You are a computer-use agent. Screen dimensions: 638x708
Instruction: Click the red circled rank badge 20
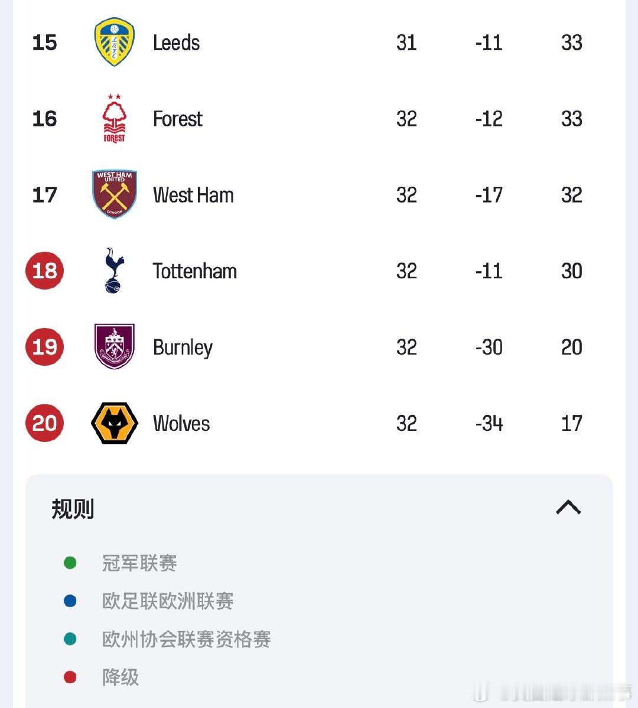[x=44, y=423]
